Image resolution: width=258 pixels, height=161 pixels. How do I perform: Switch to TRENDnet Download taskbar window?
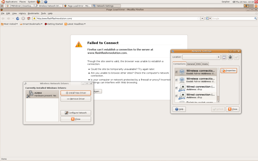(20, 6)
